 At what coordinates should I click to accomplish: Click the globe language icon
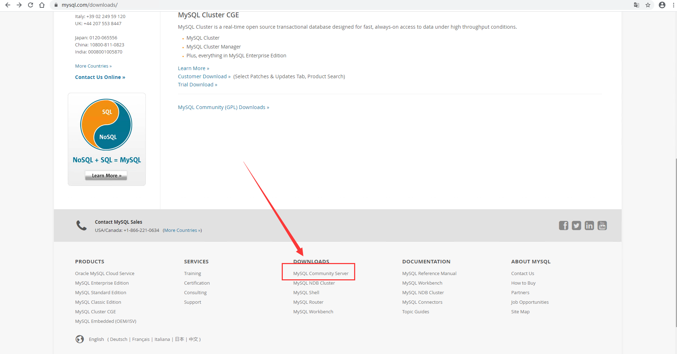point(80,339)
